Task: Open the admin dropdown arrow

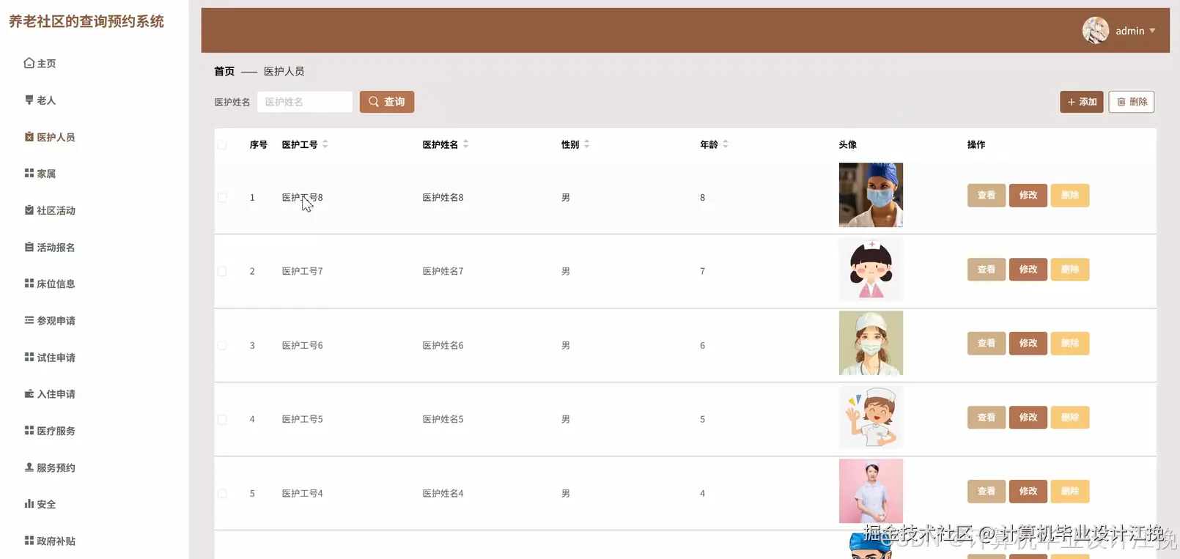Action: pos(1152,31)
